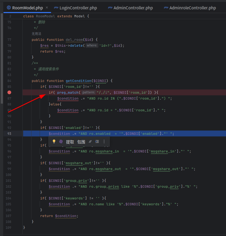The width and height of the screenshot is (226, 236).
Task: Click line number 84 in gutter
Action: coord(9,81)
